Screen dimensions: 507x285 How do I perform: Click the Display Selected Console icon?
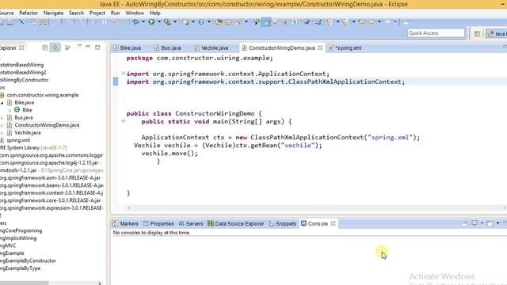point(475,223)
